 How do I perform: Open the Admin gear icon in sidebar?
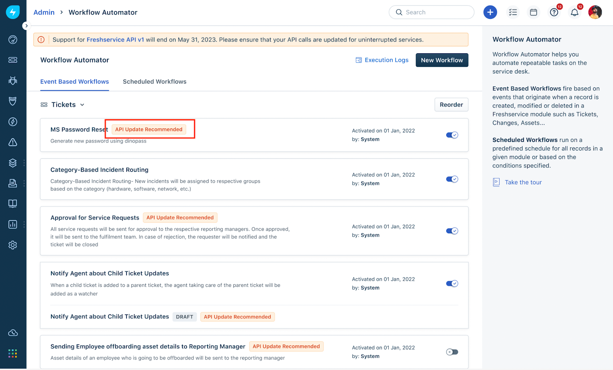[13, 245]
